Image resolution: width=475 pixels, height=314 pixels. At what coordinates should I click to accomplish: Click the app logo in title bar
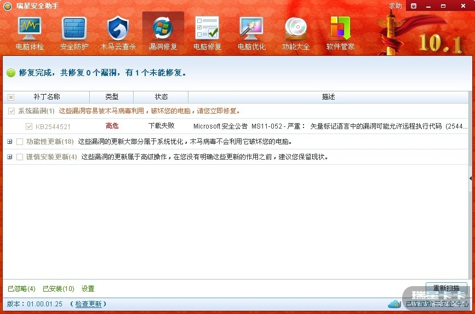click(8, 6)
